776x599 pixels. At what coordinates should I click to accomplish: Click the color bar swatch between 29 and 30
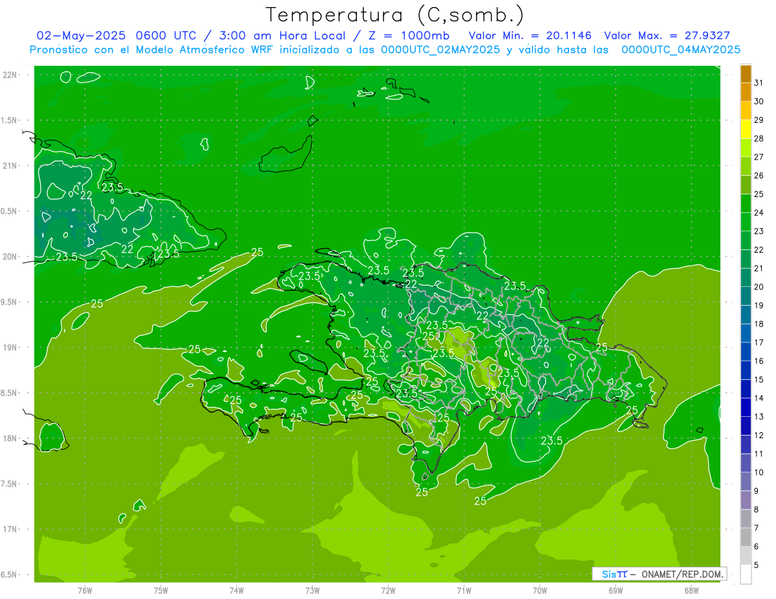click(x=746, y=110)
